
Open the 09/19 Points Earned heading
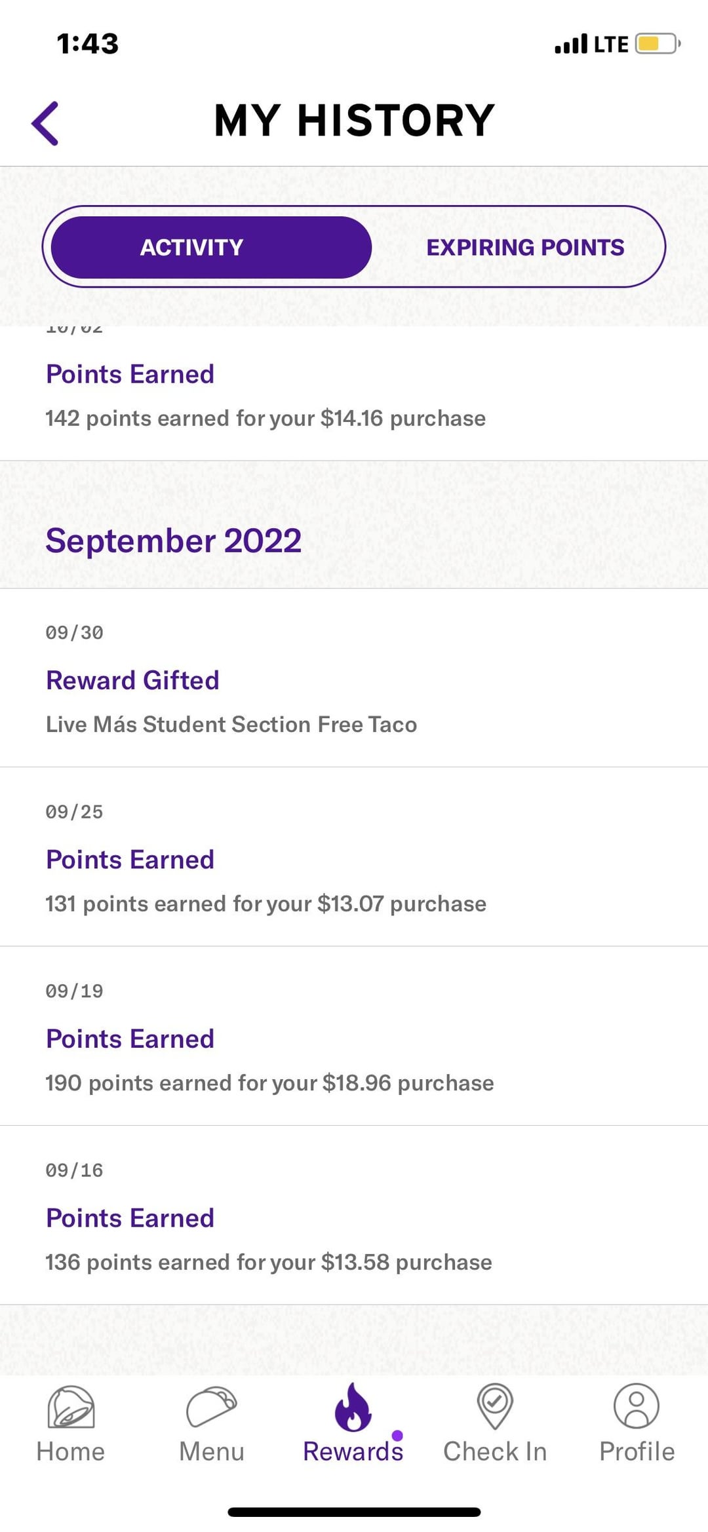click(x=130, y=1039)
